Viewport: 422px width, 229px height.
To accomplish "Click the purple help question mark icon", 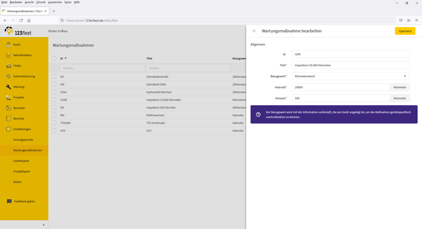I will point(258,114).
